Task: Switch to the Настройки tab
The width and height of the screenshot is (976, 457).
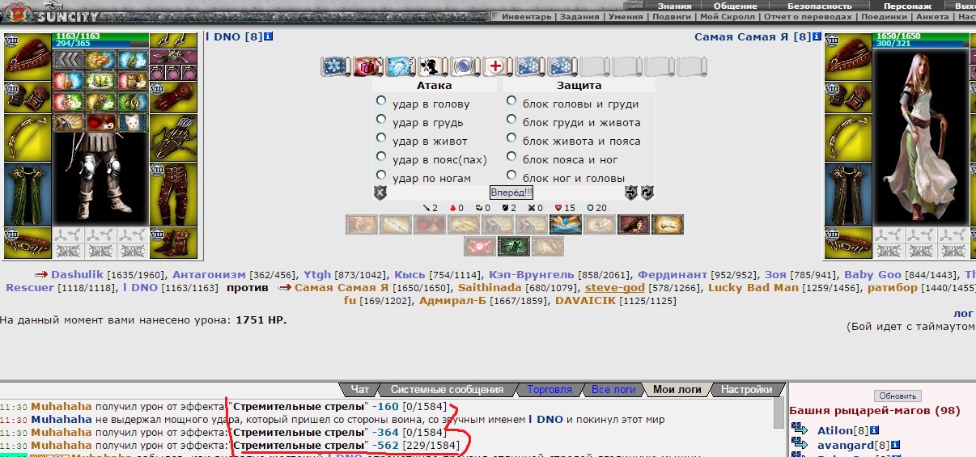Action: pos(746,389)
